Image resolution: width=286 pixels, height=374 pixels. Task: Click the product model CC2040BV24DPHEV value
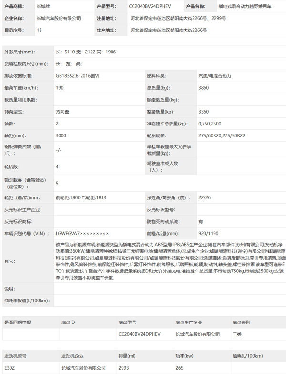pyautogui.click(x=150, y=7)
